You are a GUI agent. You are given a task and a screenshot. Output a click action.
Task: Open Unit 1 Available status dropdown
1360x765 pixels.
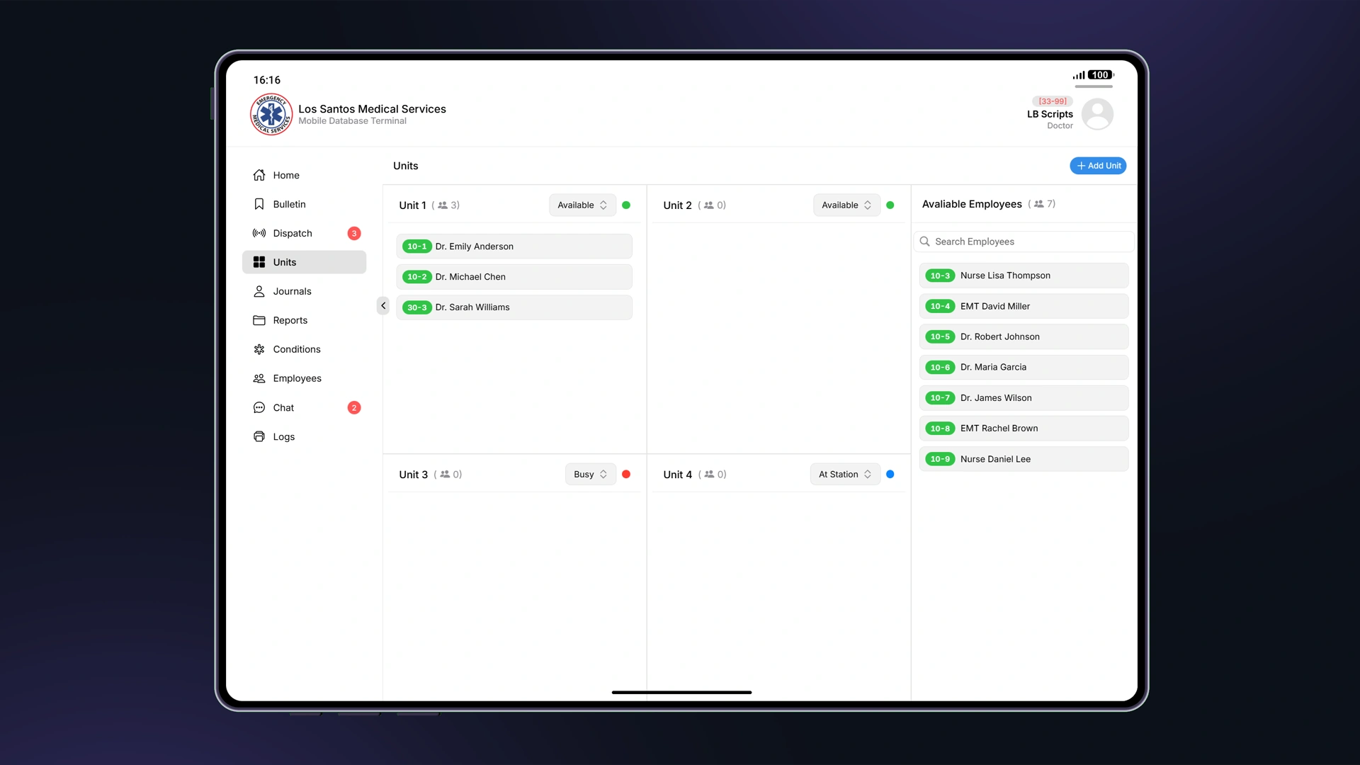582,205
